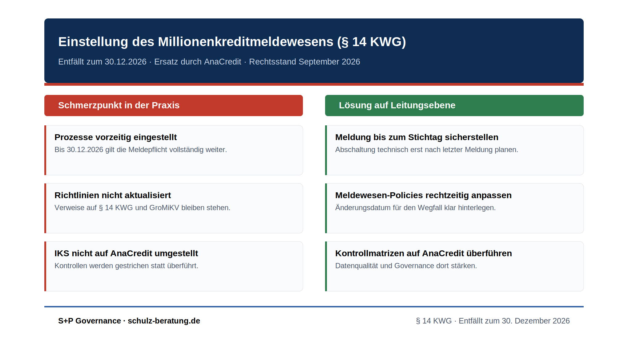
Task: Select the 'Lösung auf Leitungsebene' green header
Action: [x=454, y=105]
